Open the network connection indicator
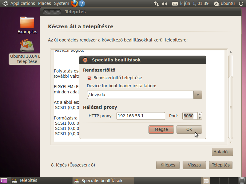Viewport: 246px width, 184px height. (x=157, y=4)
